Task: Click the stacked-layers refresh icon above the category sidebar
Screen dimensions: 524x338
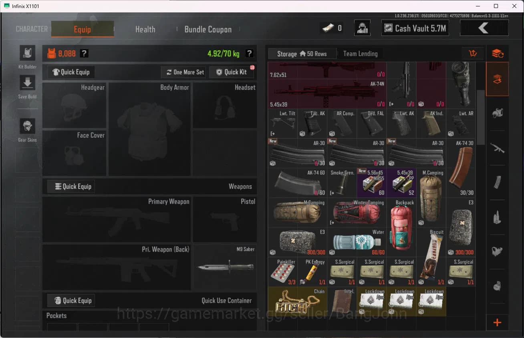Action: coord(498,54)
